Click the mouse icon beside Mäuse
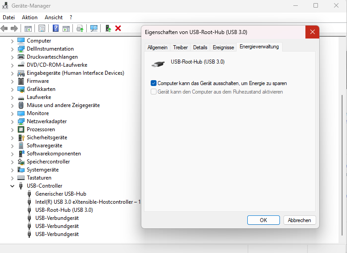The height and width of the screenshot is (253, 347). coord(21,105)
